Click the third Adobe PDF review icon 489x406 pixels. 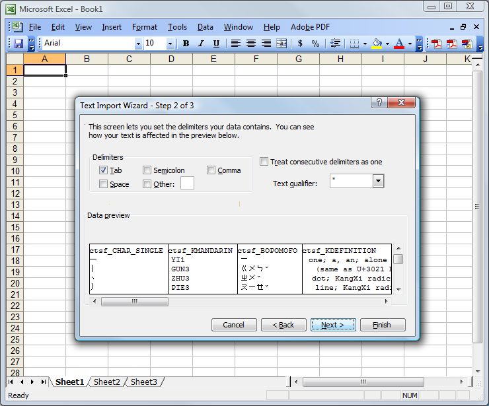click(x=467, y=44)
